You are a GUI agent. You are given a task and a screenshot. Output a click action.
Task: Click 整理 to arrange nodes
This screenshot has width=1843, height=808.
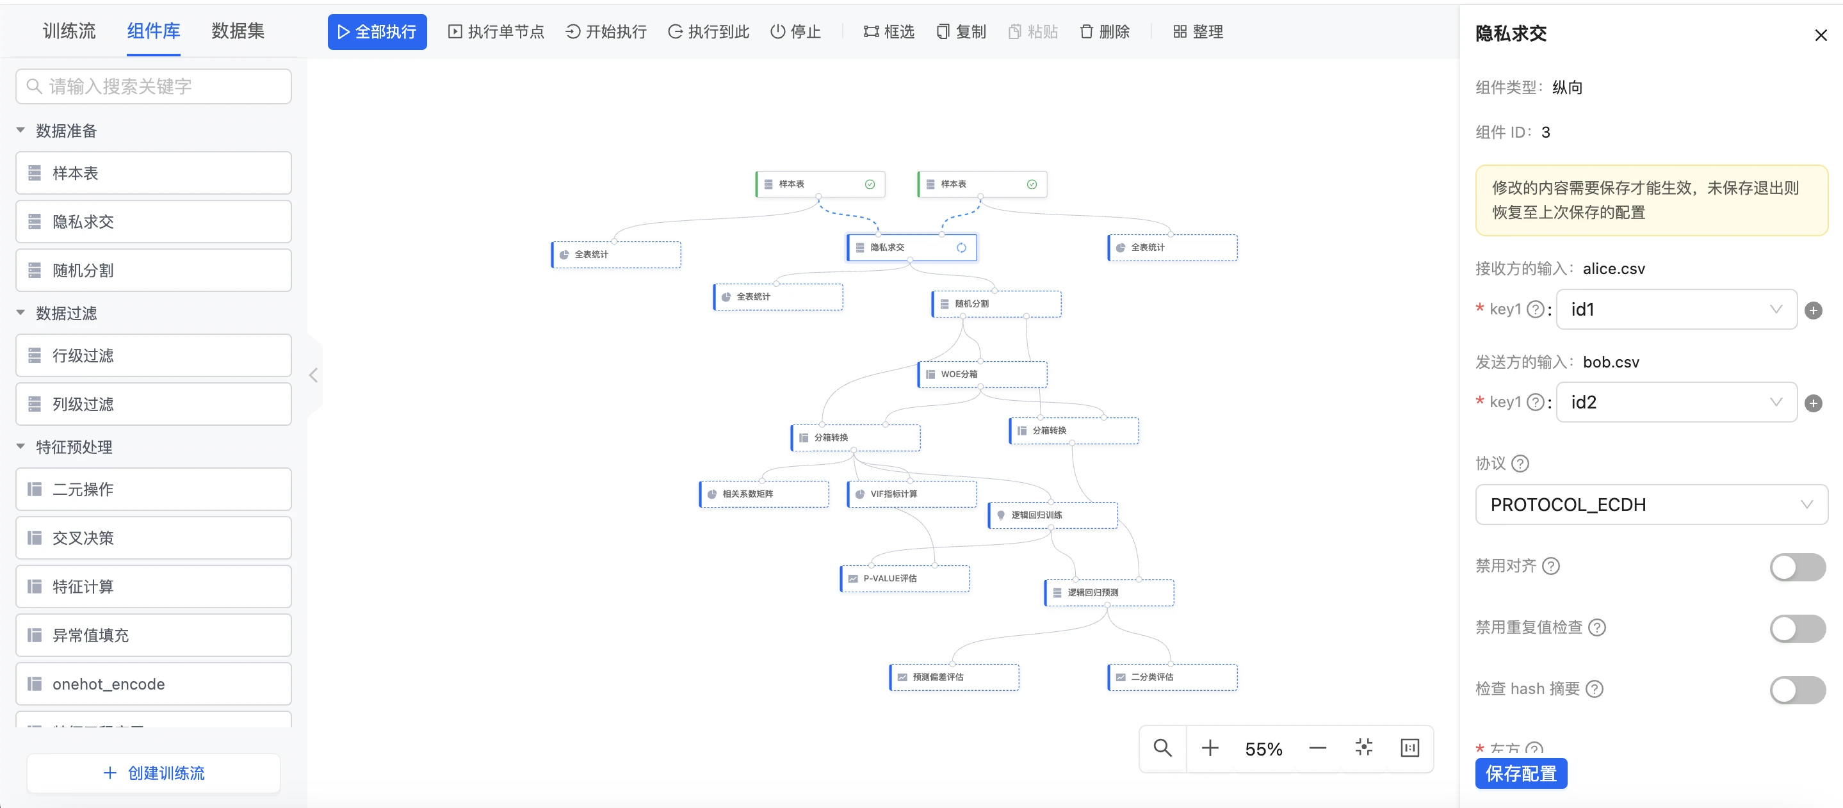click(x=1198, y=31)
